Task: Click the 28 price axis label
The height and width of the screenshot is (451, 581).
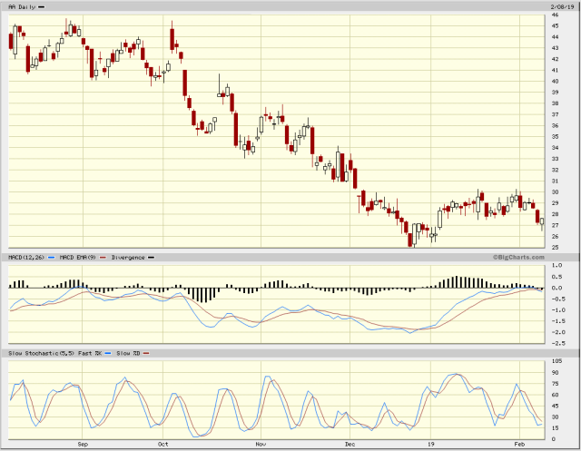Action: pos(555,214)
